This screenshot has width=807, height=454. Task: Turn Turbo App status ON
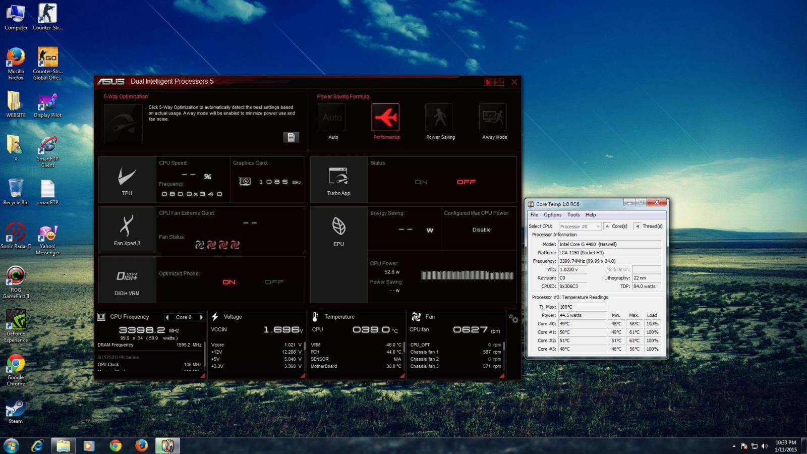point(421,182)
